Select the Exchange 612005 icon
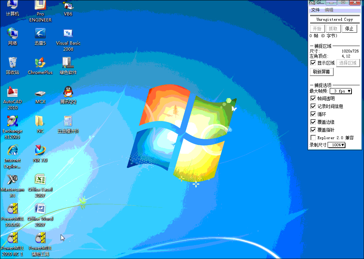364x259 pixels. tap(12, 127)
